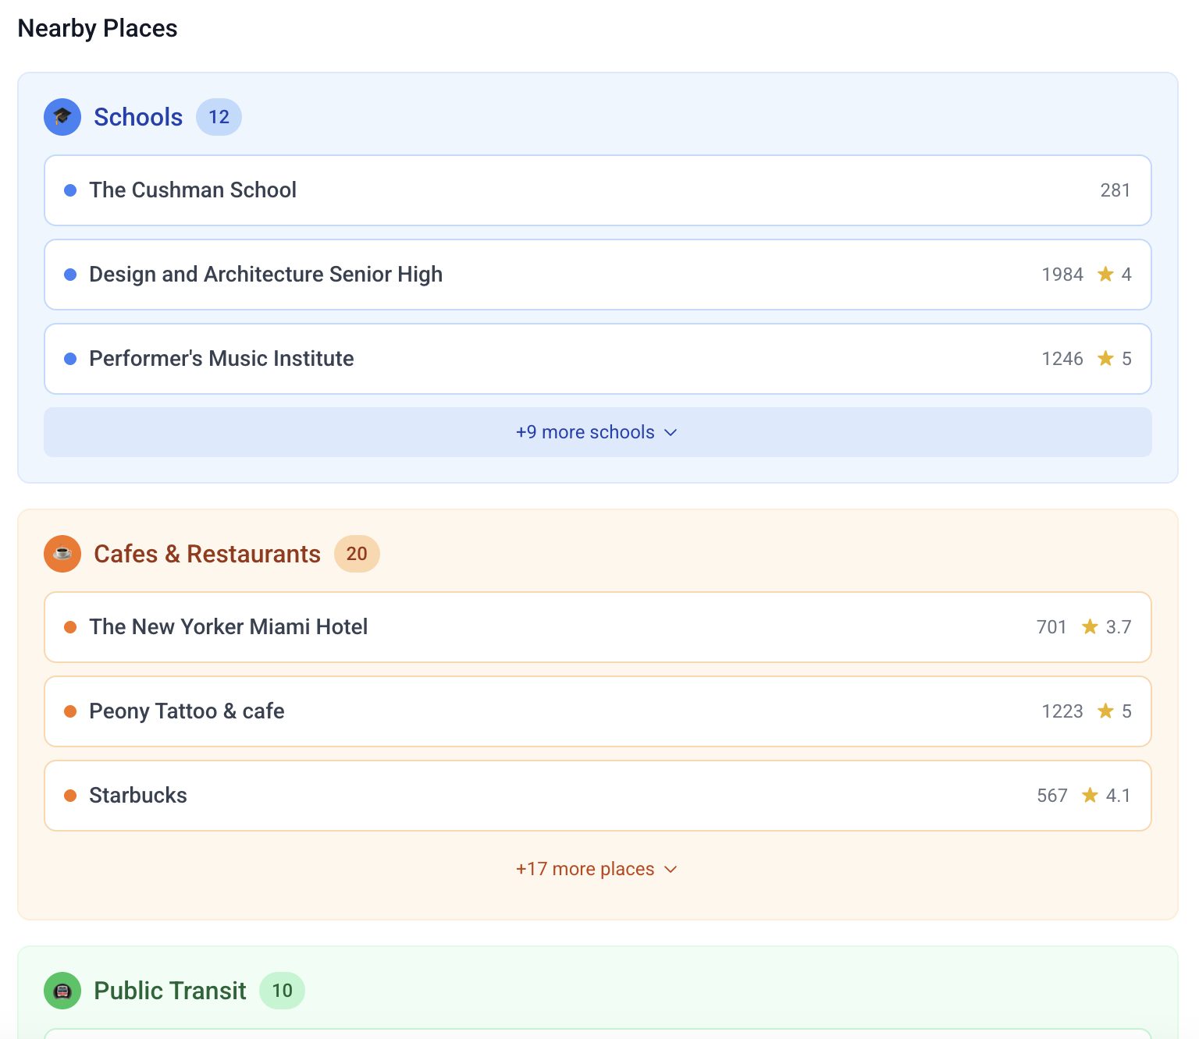Viewport: 1199px width, 1039px height.
Task: Click the Nearby Places heading
Action: point(97,28)
